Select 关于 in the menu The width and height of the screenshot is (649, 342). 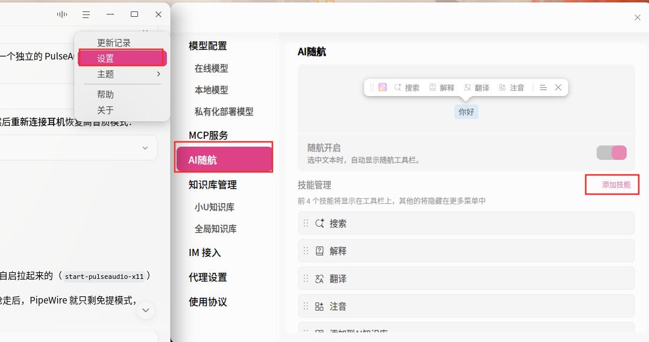click(x=105, y=110)
